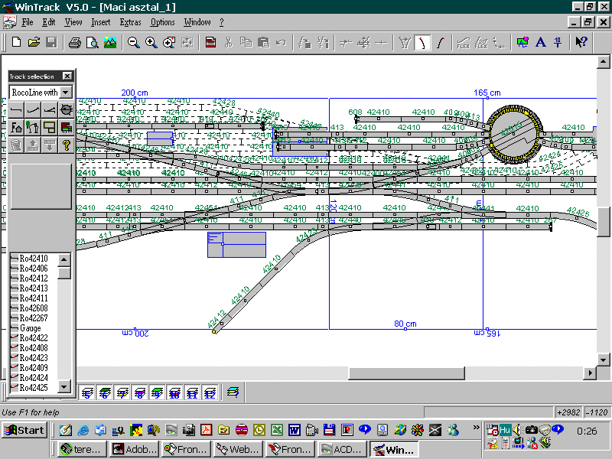Select curved track type in Track selection
Screen dimensions: 612x459
[x=33, y=110]
